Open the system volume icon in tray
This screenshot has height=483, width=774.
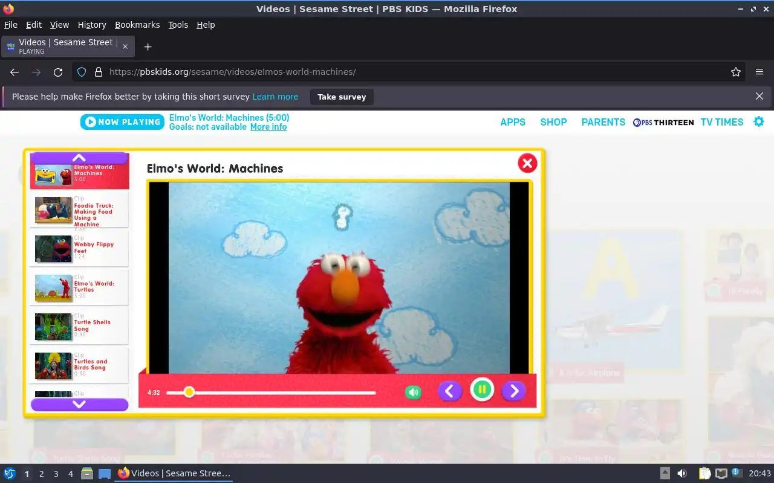click(x=681, y=473)
